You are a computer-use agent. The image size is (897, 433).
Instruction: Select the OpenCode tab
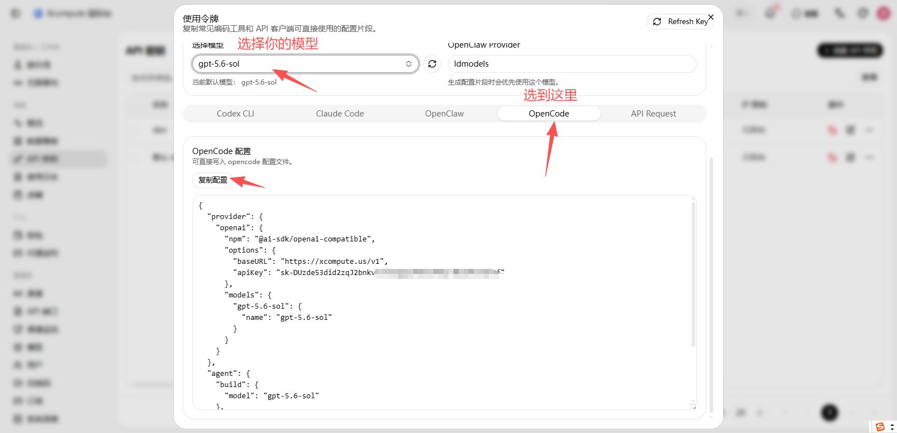point(549,114)
